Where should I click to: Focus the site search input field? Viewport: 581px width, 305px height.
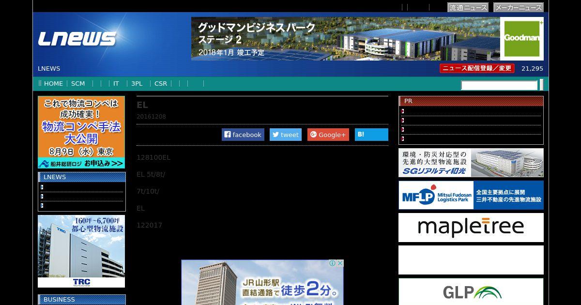coord(499,85)
